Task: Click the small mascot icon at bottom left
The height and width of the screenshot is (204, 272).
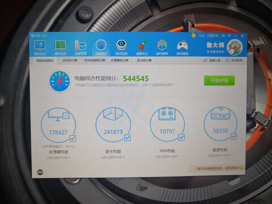Action: [40, 172]
